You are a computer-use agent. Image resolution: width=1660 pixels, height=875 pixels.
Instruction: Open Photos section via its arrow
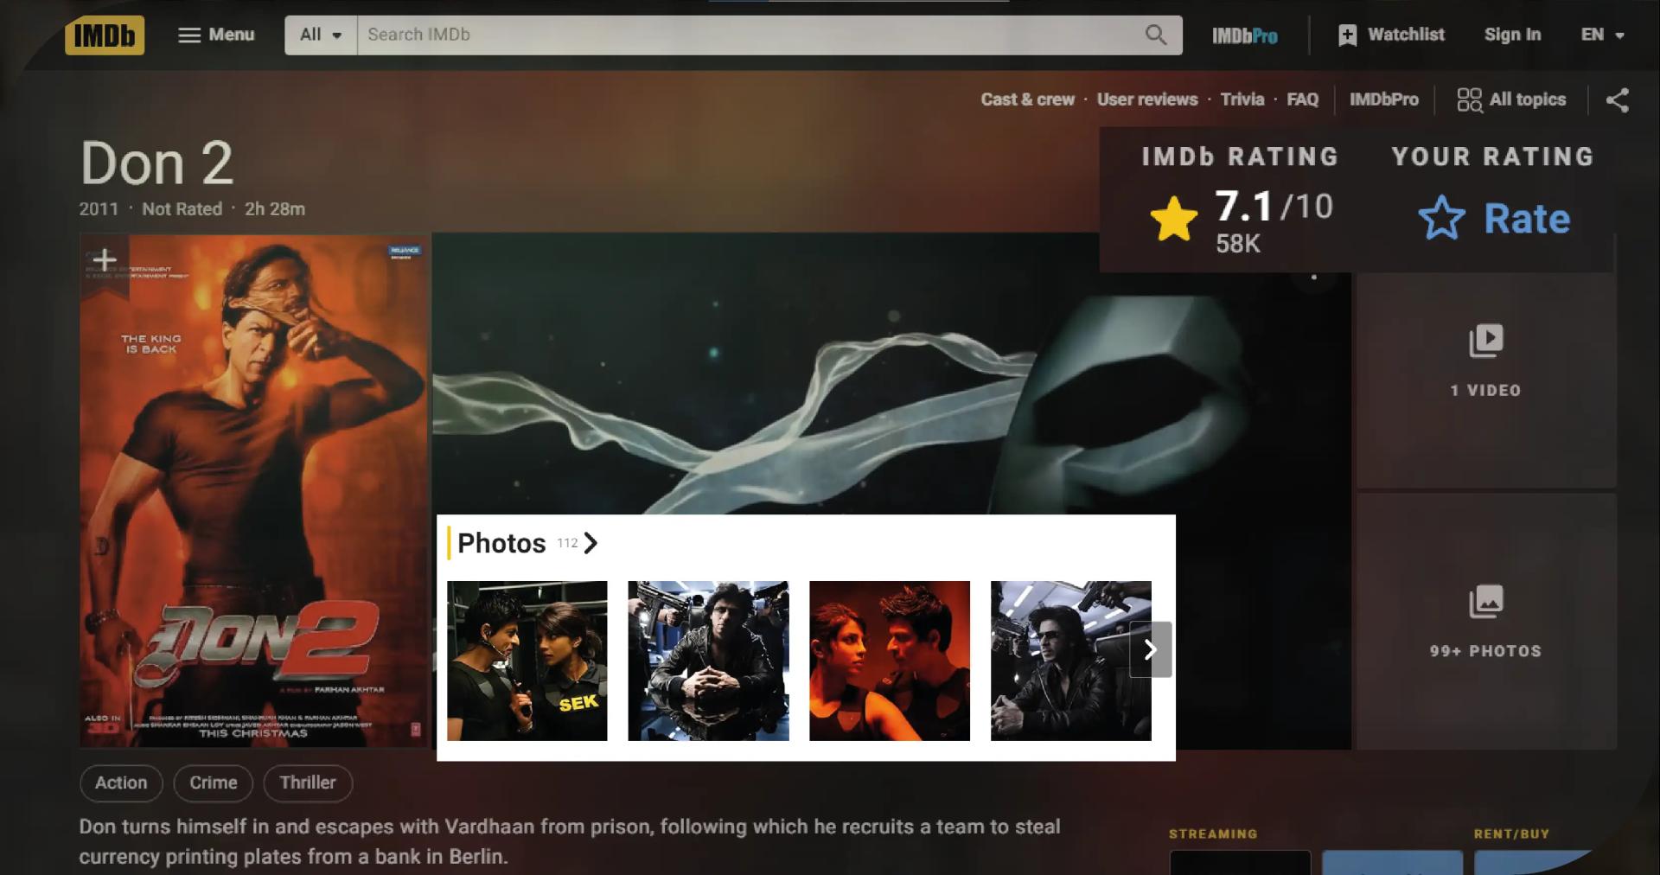click(x=591, y=544)
